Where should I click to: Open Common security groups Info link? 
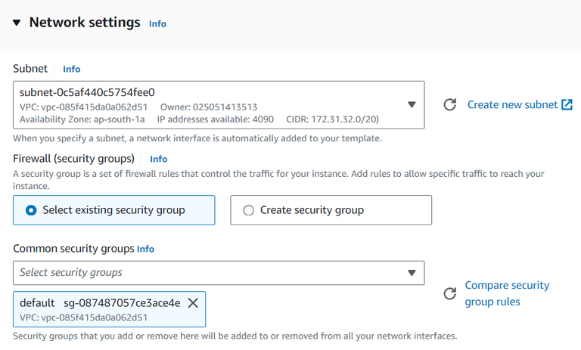click(x=145, y=248)
